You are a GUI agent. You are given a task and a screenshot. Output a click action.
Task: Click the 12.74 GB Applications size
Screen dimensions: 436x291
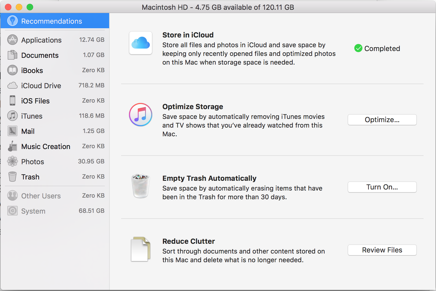(x=92, y=40)
